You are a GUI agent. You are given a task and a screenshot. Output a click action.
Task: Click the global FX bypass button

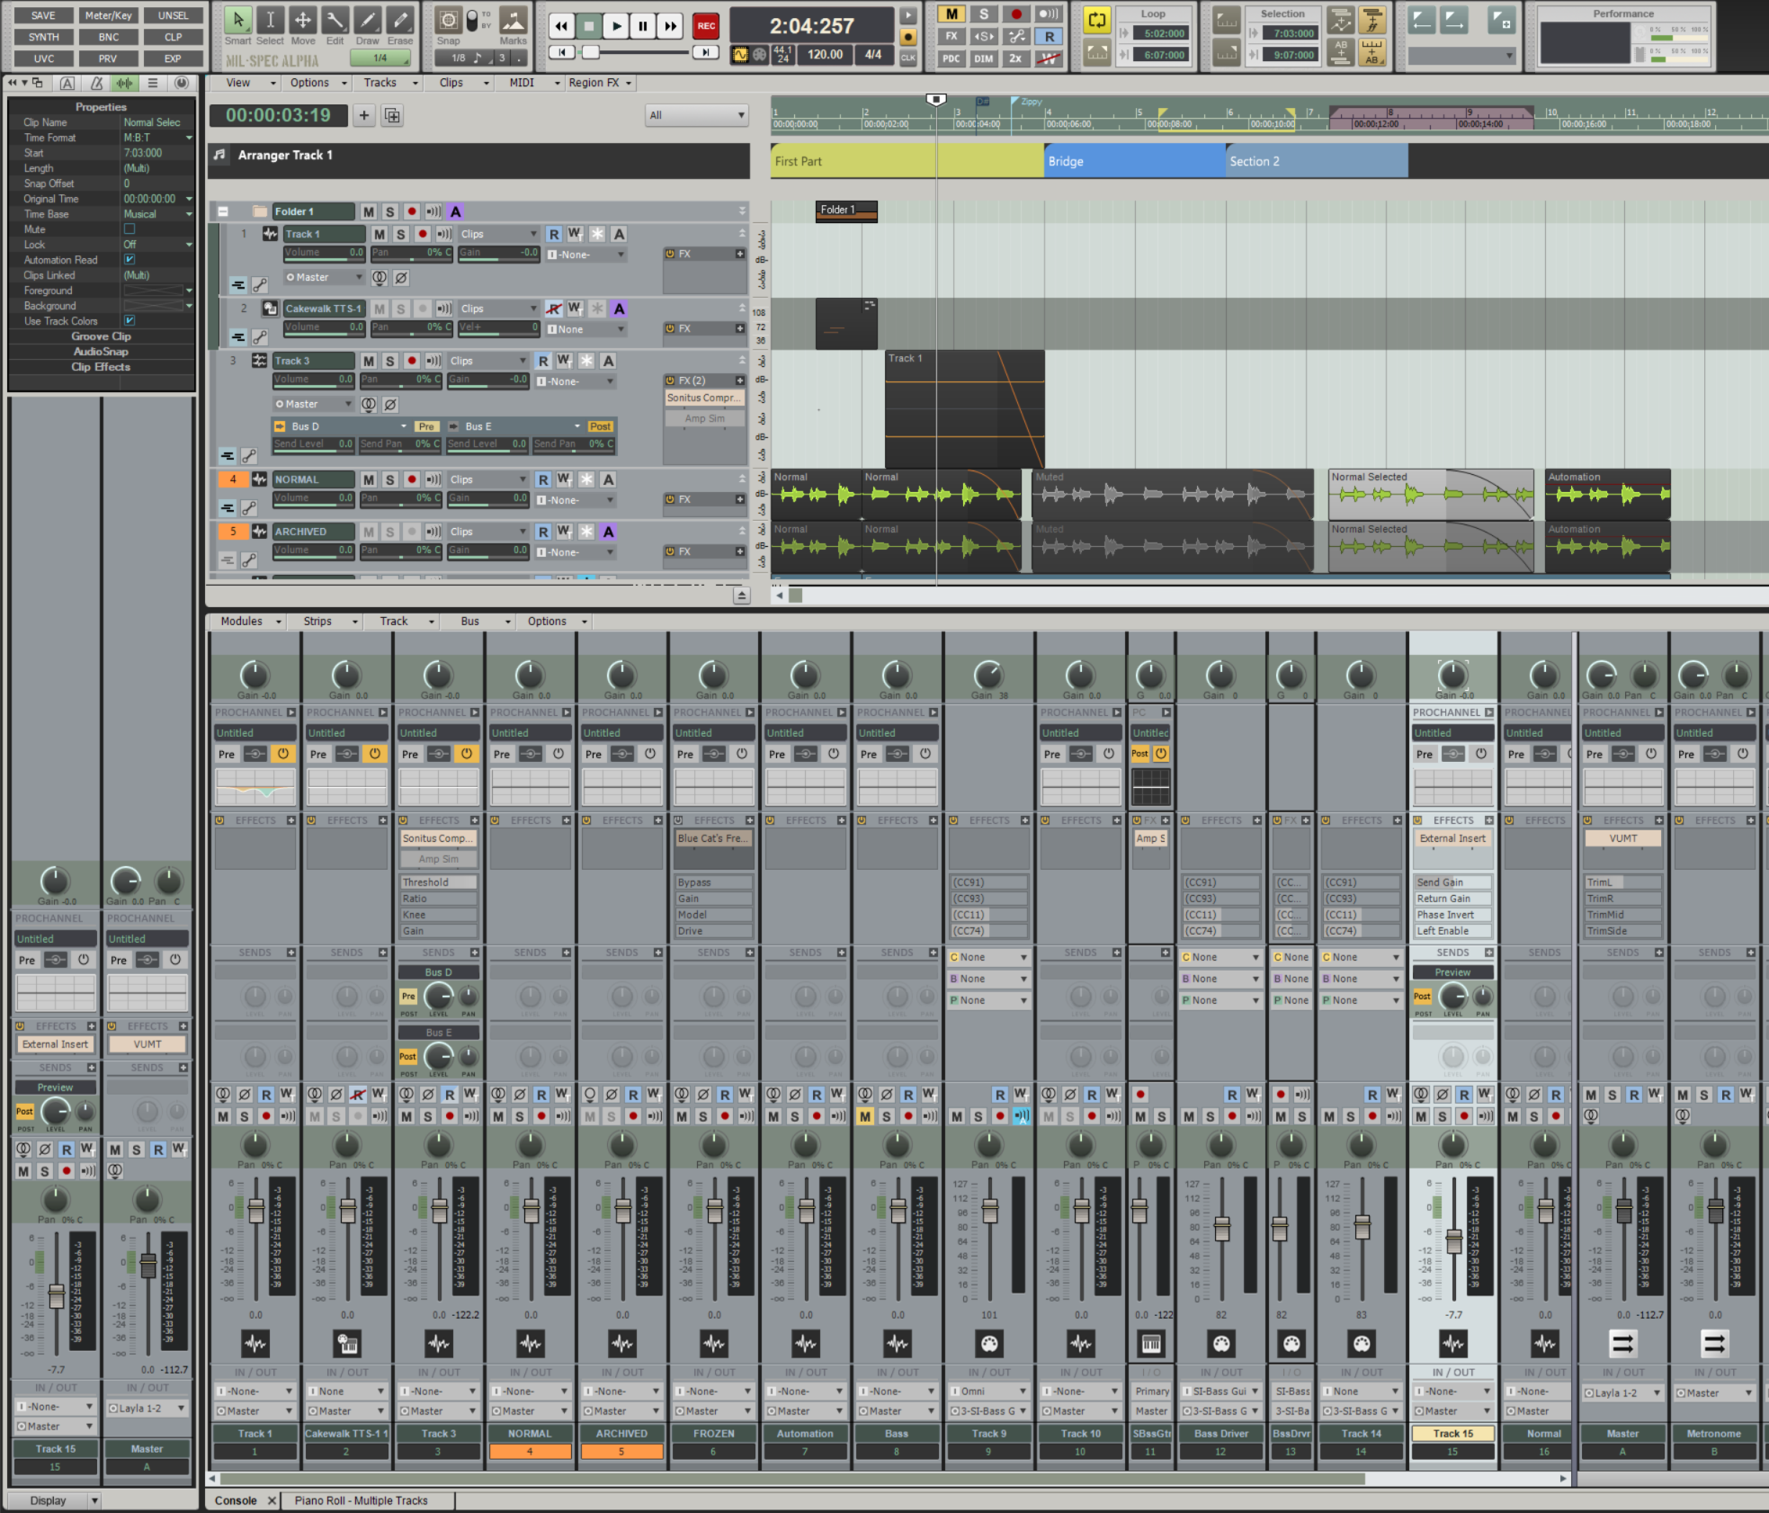(952, 36)
